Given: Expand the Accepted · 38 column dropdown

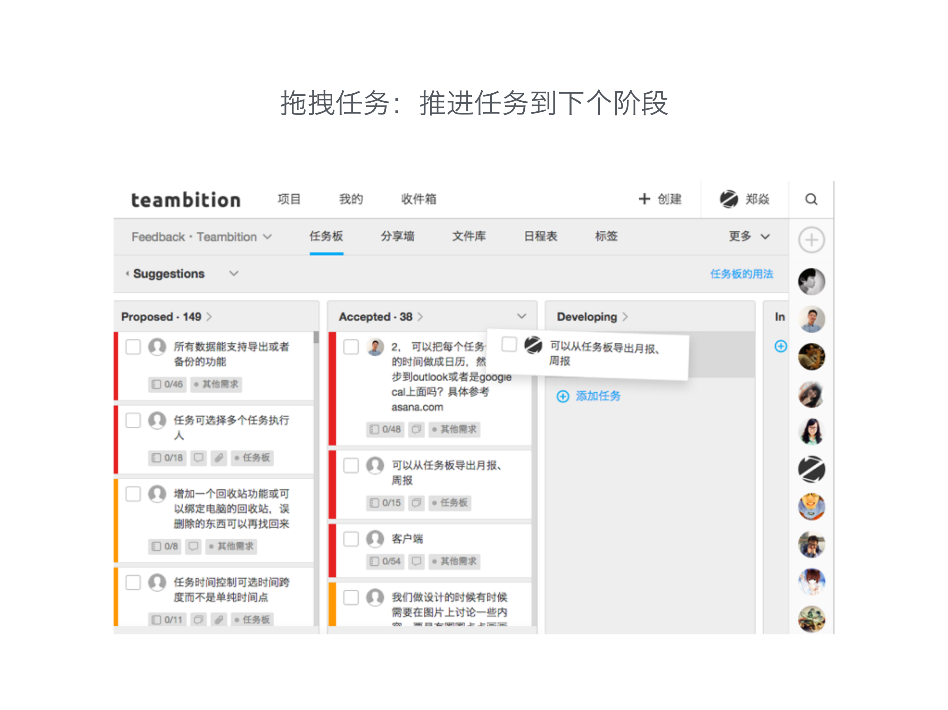Looking at the screenshot, I should click(522, 316).
